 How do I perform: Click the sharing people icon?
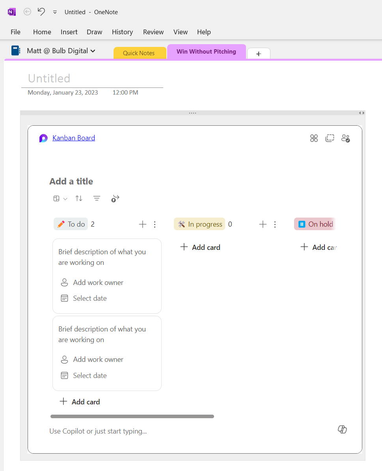(345, 138)
